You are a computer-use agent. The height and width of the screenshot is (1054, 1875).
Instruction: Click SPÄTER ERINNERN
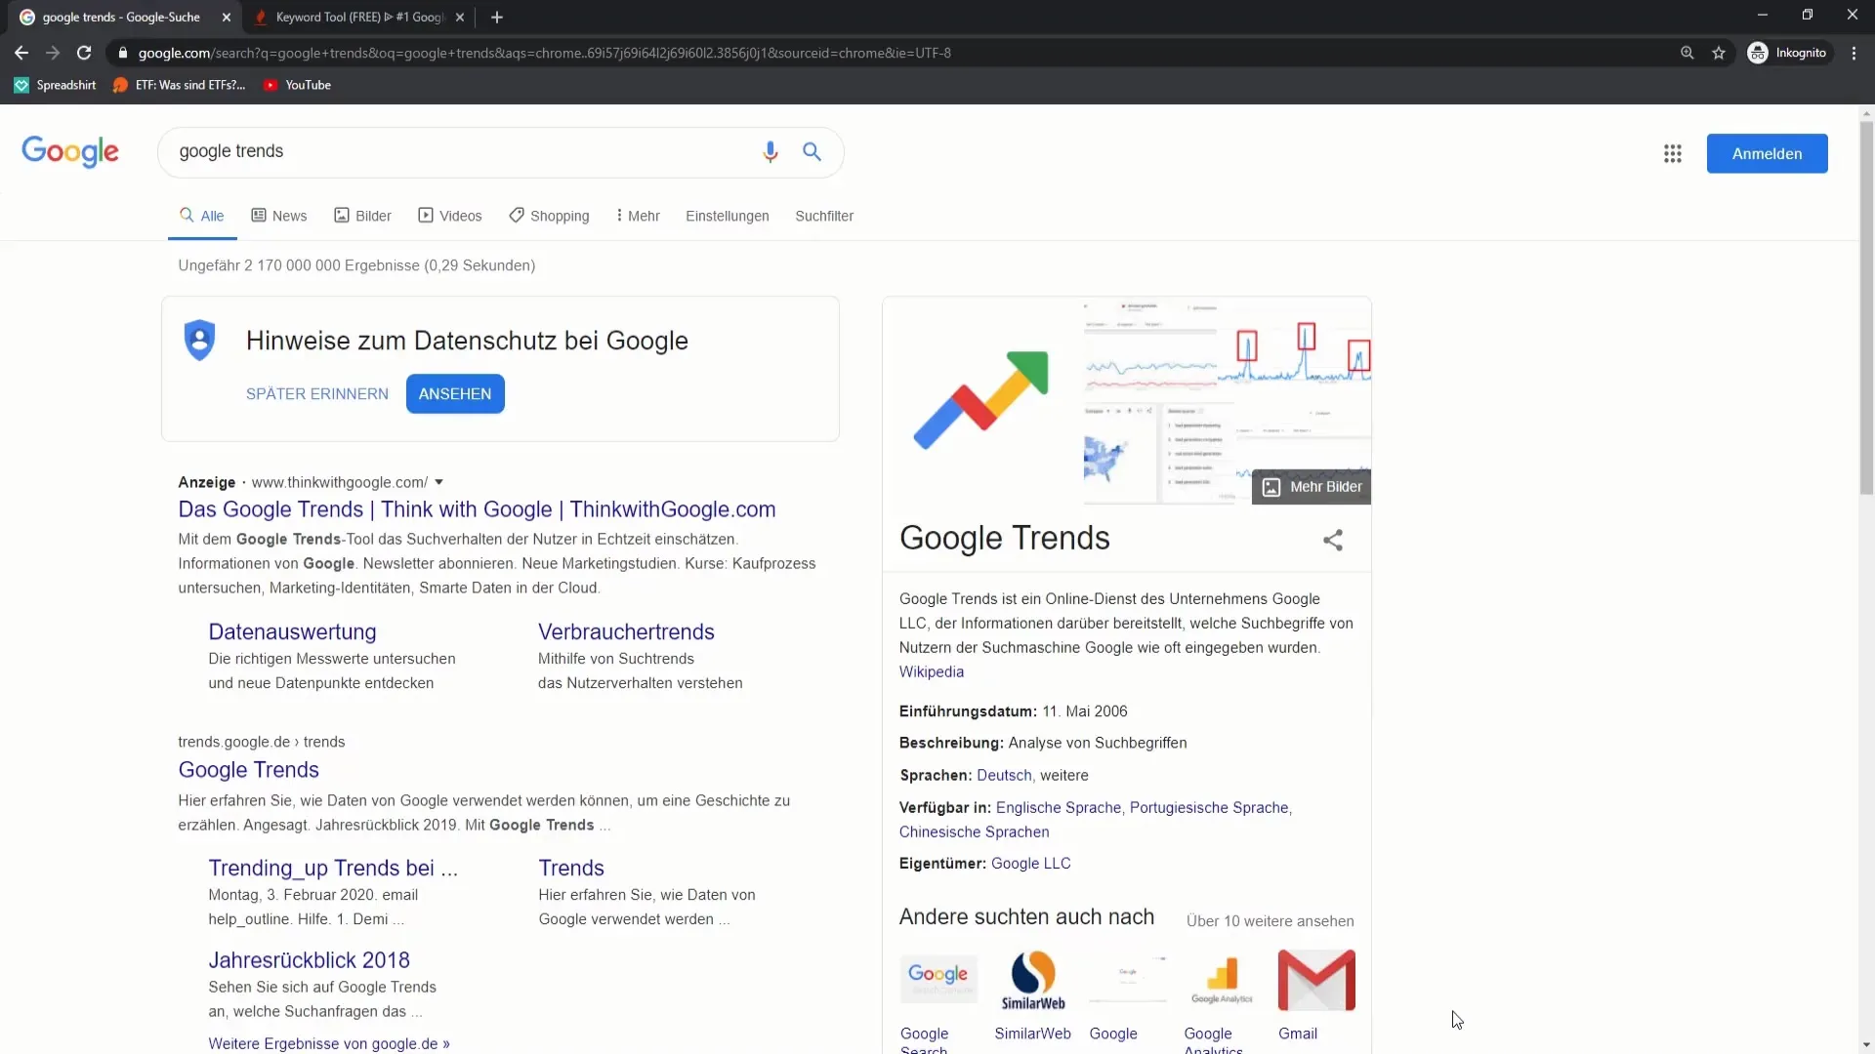click(x=317, y=393)
